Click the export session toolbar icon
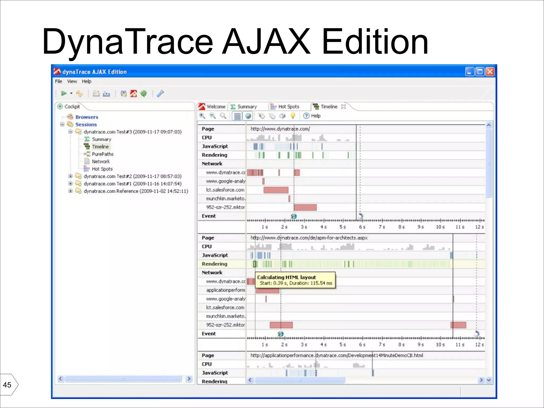The width and height of the screenshot is (544, 408). coord(96,93)
